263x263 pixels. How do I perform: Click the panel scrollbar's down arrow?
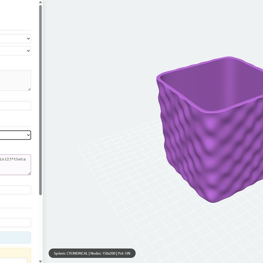[x=40, y=261]
